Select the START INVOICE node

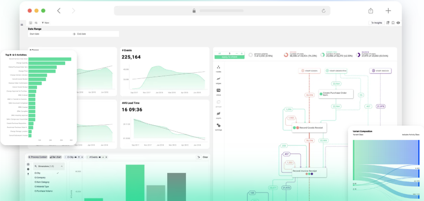(x=380, y=71)
